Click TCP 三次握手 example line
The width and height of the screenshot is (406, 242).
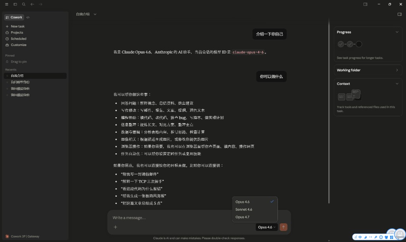point(142,181)
